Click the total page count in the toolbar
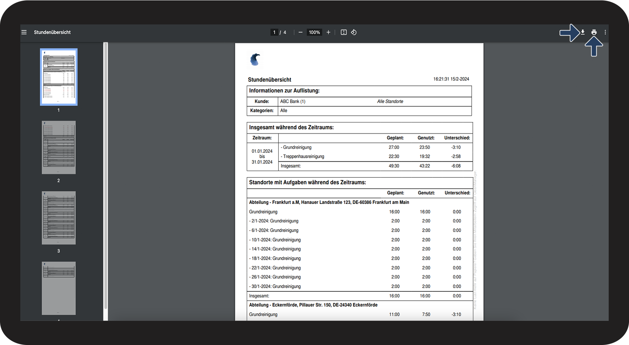 285,32
